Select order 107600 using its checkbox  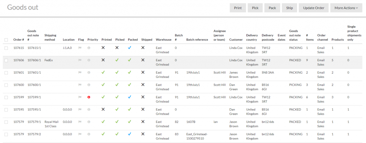[x=6, y=85]
